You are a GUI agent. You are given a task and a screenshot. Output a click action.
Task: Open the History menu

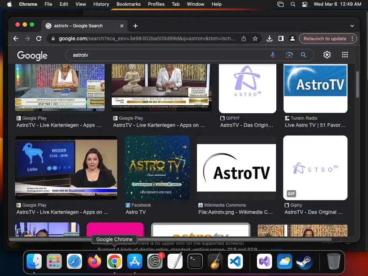click(101, 4)
